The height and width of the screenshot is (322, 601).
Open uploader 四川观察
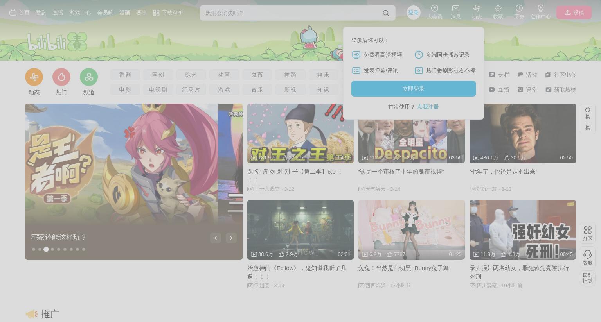[x=487, y=285]
